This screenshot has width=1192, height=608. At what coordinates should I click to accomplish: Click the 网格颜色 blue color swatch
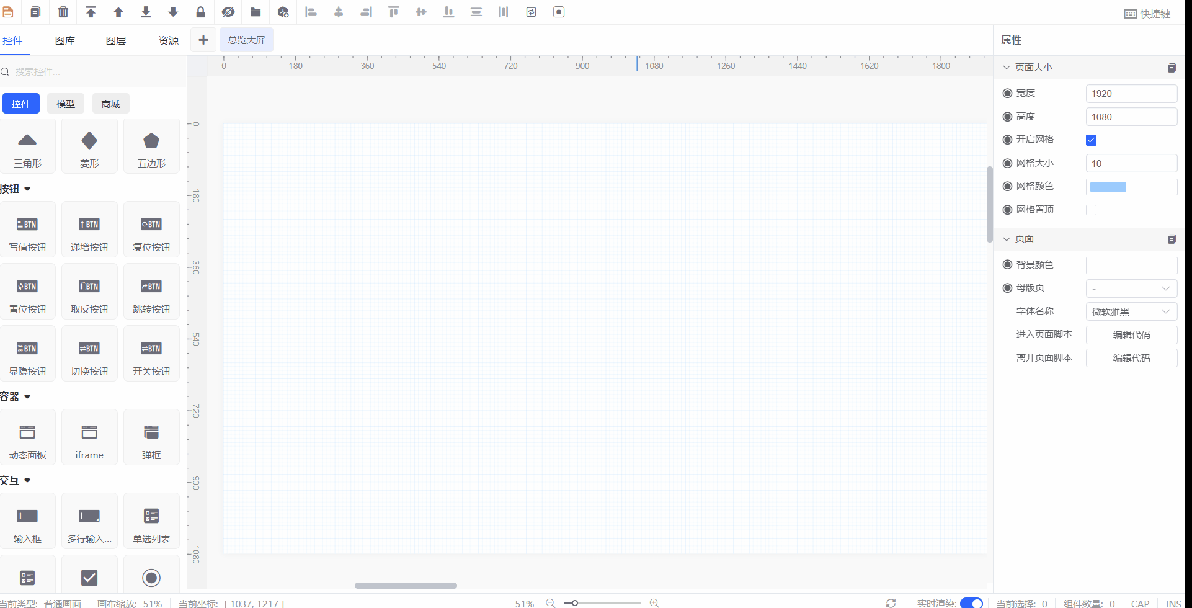pos(1108,187)
